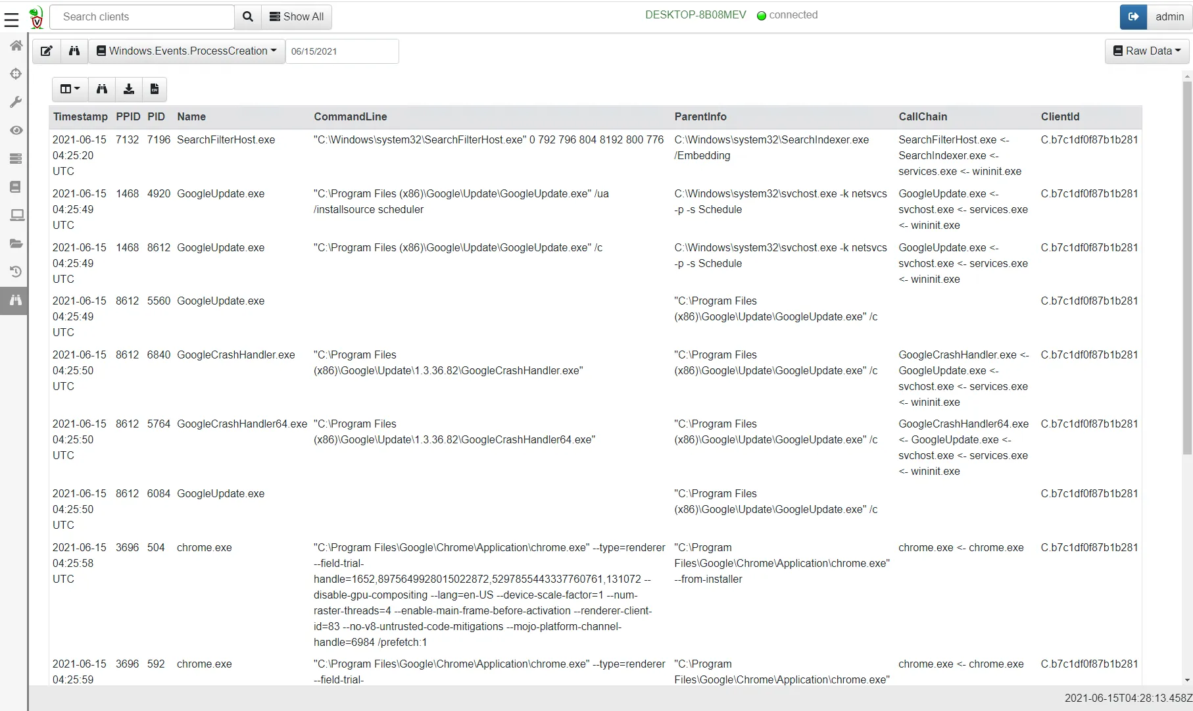The height and width of the screenshot is (711, 1193).
Task: Click the CallChain column header
Action: pos(923,117)
